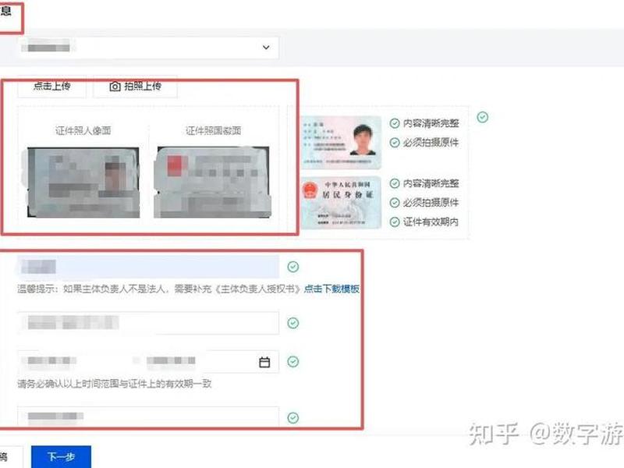The height and width of the screenshot is (468, 624).
Task: Click the green check icon next to the sample ID card panel
Action: [x=482, y=117]
